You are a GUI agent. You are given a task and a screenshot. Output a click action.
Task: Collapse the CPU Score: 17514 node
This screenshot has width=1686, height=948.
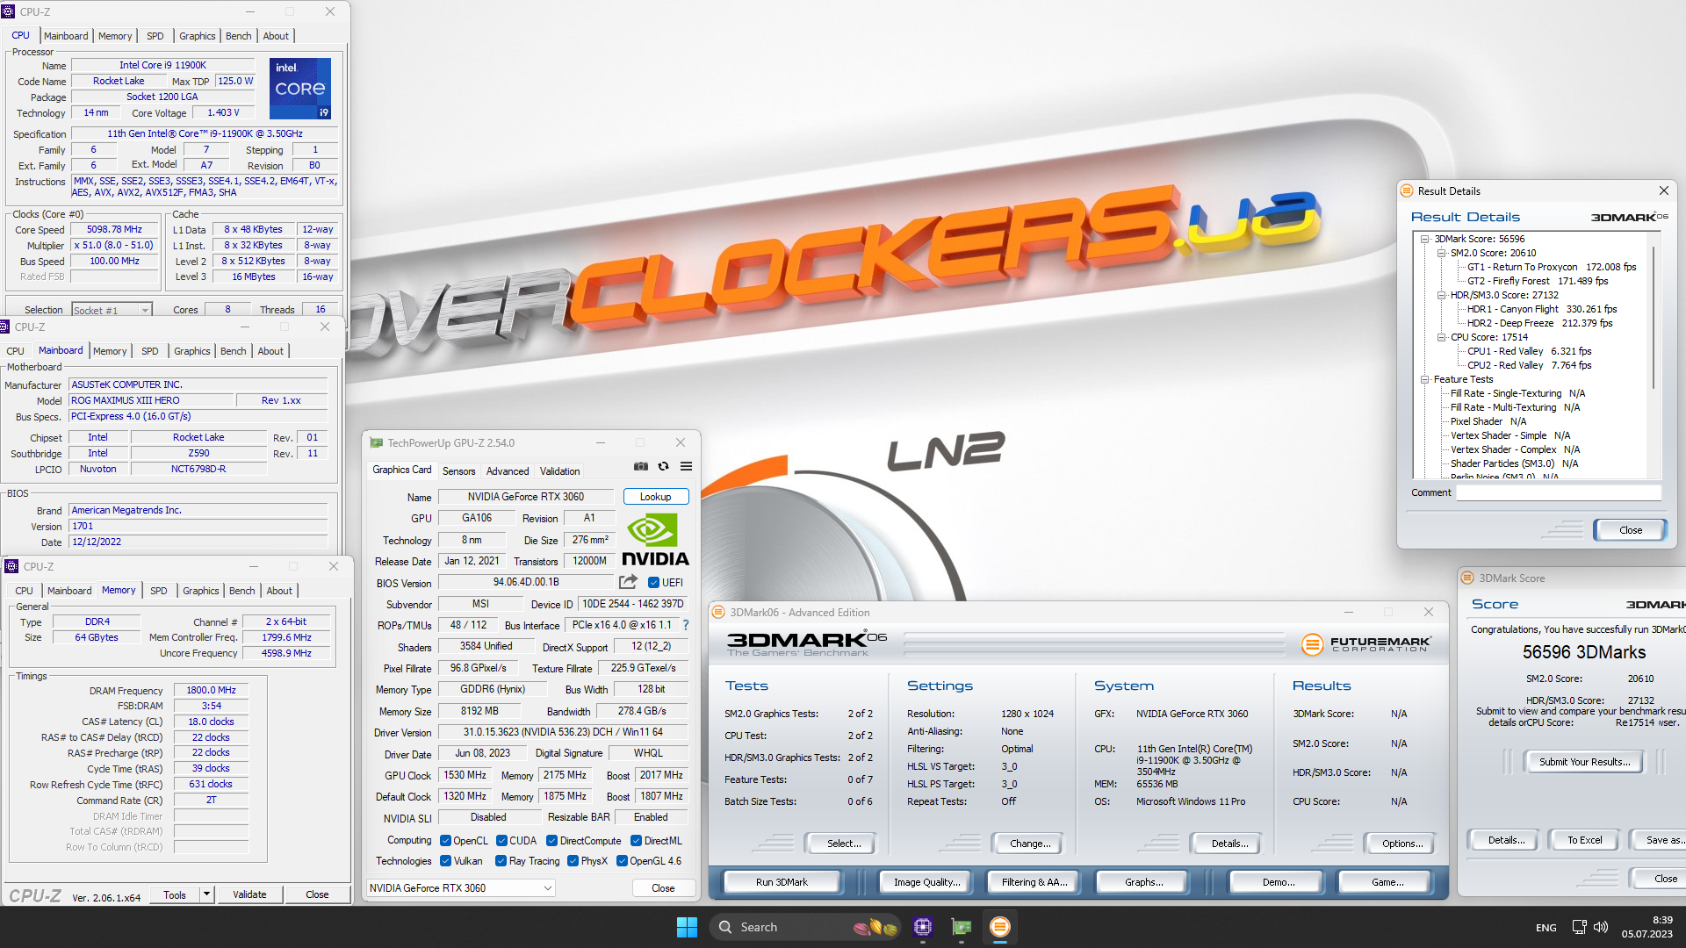(1441, 337)
